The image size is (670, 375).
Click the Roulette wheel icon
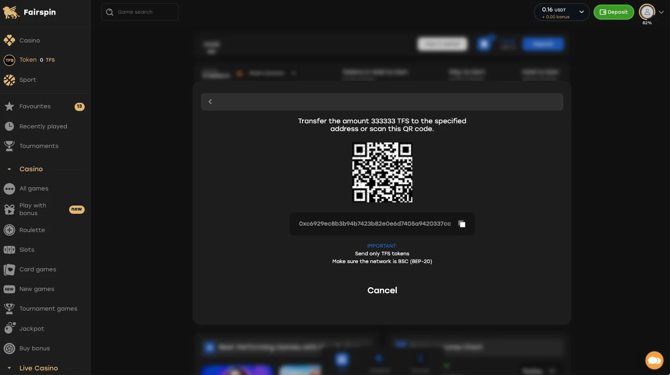[9, 230]
